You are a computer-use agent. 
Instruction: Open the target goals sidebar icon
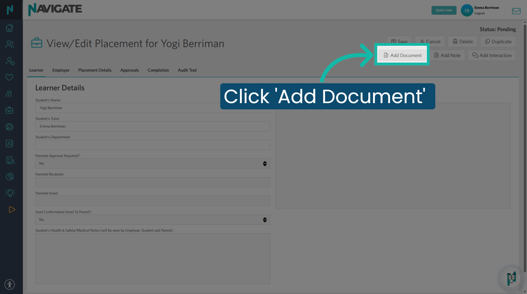coord(9,127)
